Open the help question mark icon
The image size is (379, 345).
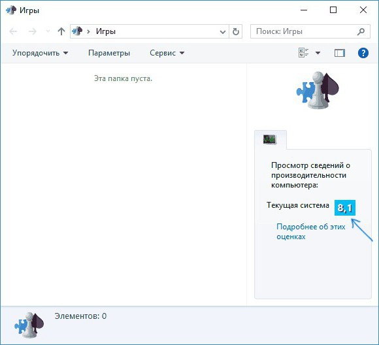pyautogui.click(x=363, y=53)
